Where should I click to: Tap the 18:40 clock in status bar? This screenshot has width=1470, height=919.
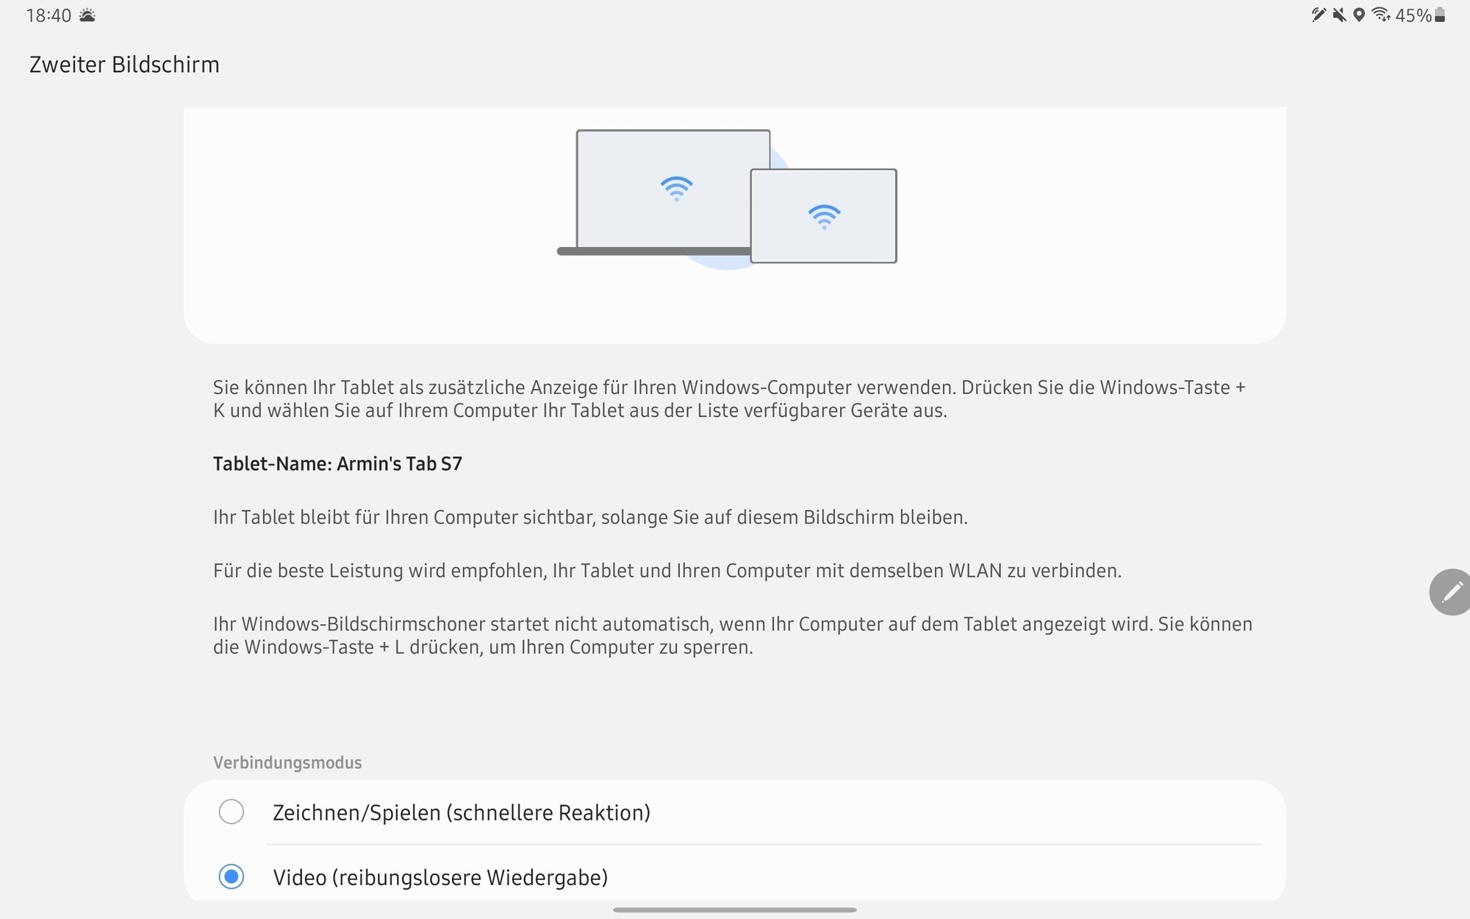[49, 15]
